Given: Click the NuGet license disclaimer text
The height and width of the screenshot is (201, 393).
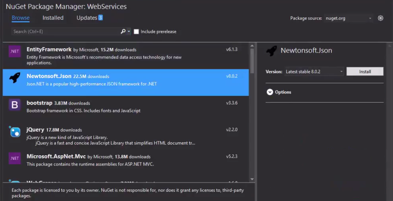Looking at the screenshot, I should 127,193.
